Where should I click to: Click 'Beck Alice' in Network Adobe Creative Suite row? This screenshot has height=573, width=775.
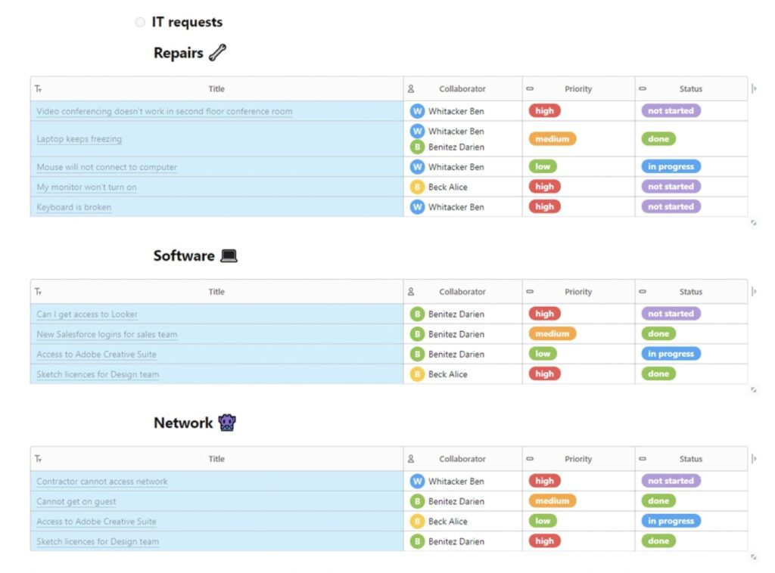pyautogui.click(x=448, y=522)
